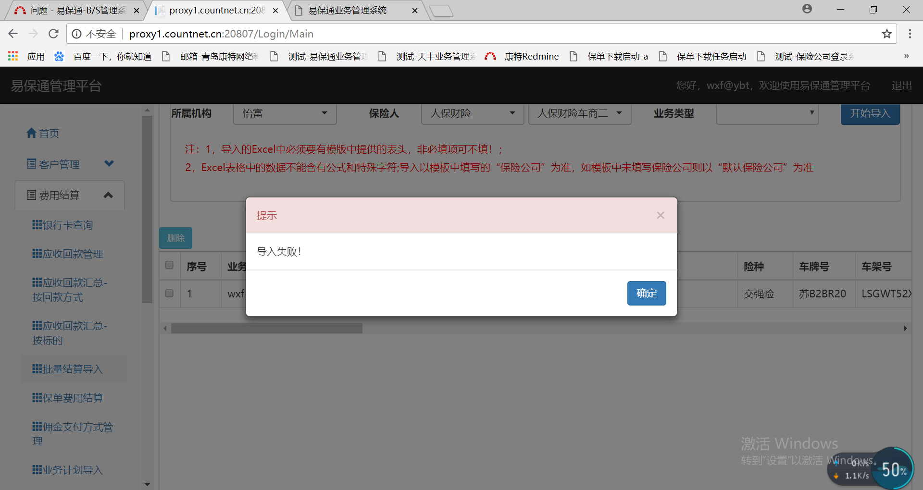Viewport: 923px width, 490px height.
Task: Open 应收回款汇总-按回款方式 in the sidebar
Action: click(70, 290)
